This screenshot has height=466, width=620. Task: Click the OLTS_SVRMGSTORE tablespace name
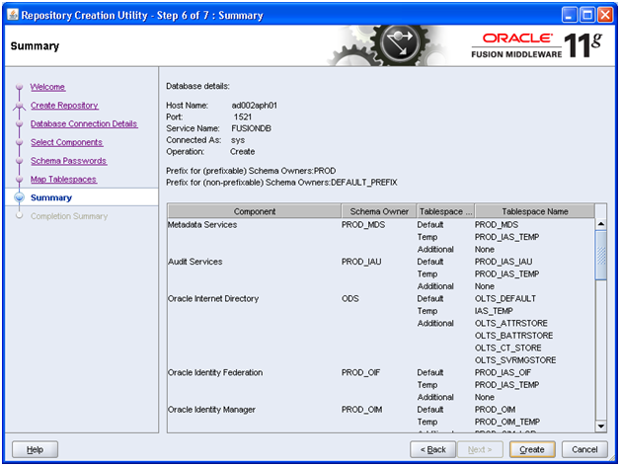pyautogui.click(x=515, y=360)
